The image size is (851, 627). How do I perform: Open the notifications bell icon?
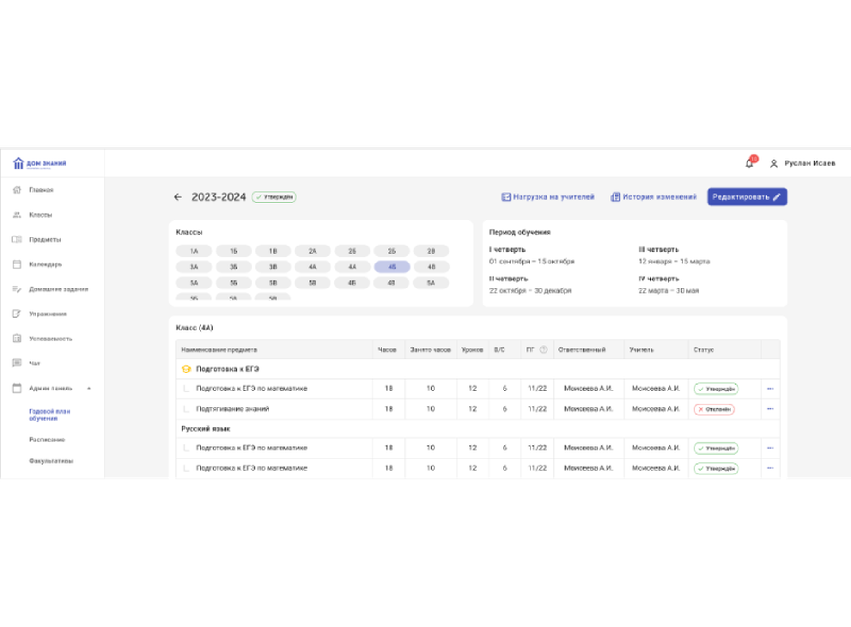tap(749, 163)
